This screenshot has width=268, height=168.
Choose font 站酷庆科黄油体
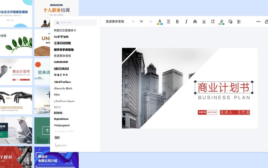[61, 69]
